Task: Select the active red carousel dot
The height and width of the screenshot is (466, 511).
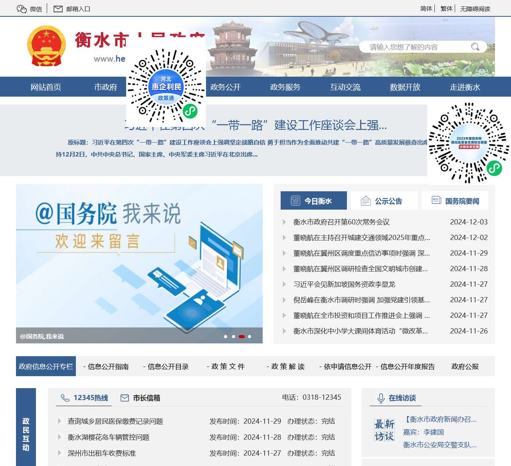Action: click(242, 337)
